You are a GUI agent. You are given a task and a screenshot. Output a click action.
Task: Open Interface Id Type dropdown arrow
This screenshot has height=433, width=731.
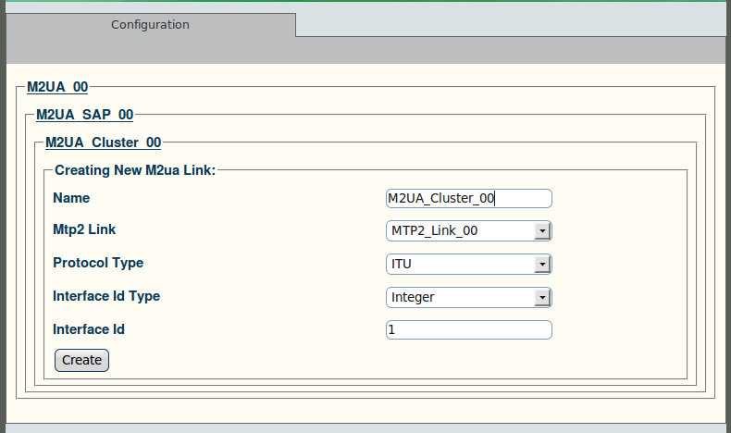point(542,297)
